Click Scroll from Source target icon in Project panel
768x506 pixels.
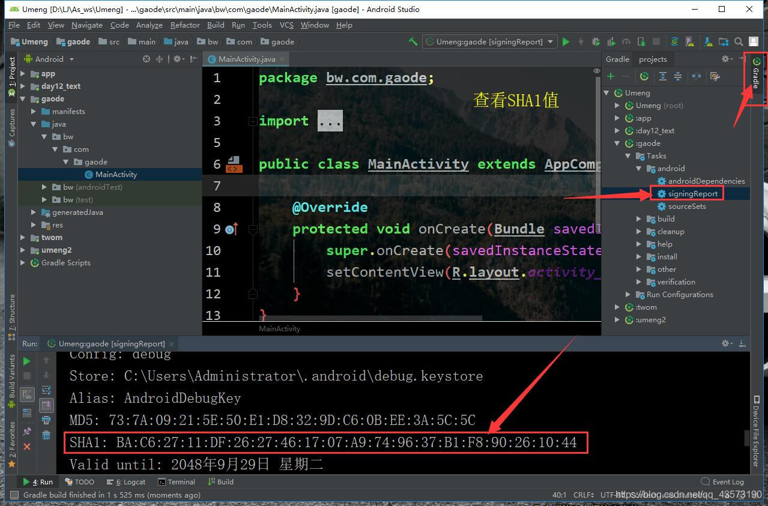click(x=147, y=59)
